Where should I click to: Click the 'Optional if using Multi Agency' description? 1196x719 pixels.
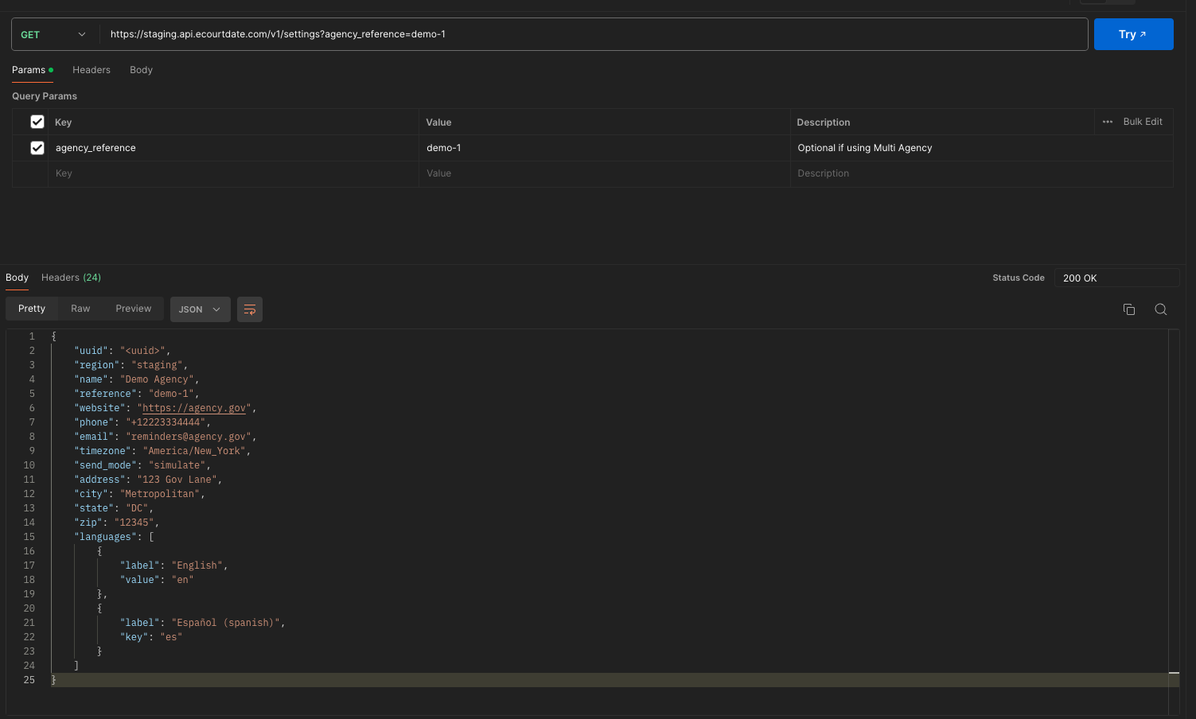coord(865,148)
